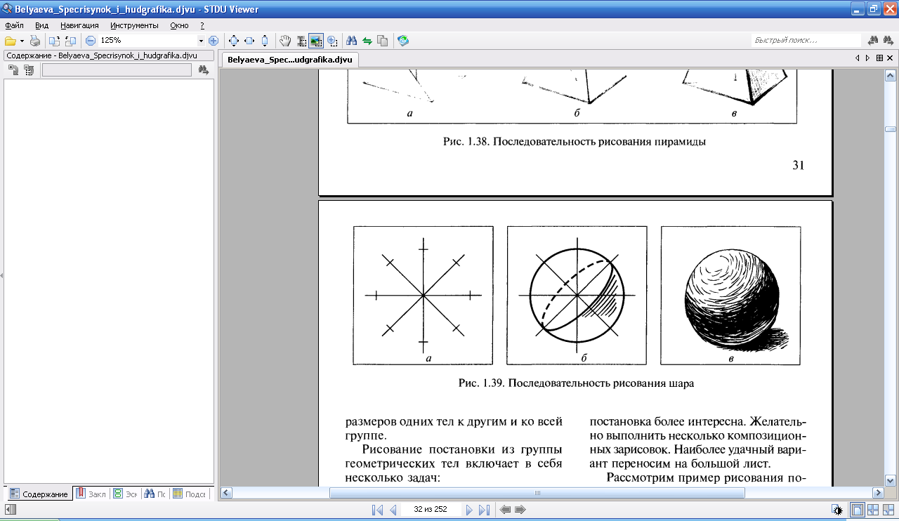
Task: Fit page to height
Action: point(265,41)
